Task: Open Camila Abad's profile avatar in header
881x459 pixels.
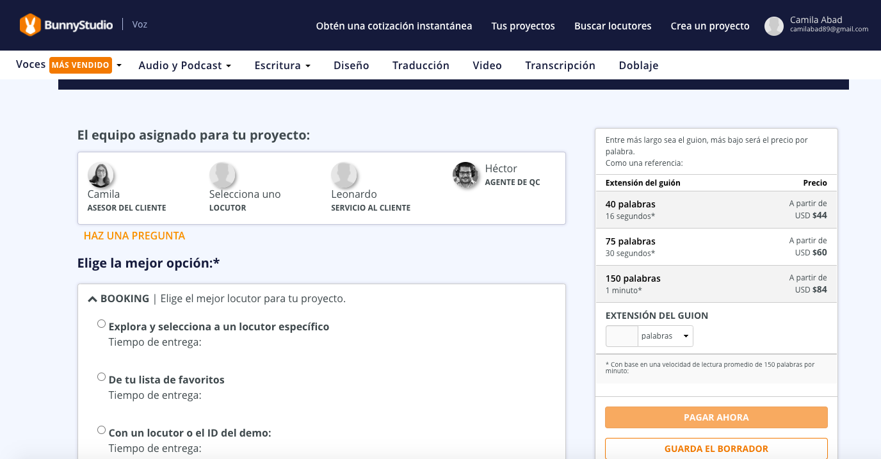Action: (773, 26)
